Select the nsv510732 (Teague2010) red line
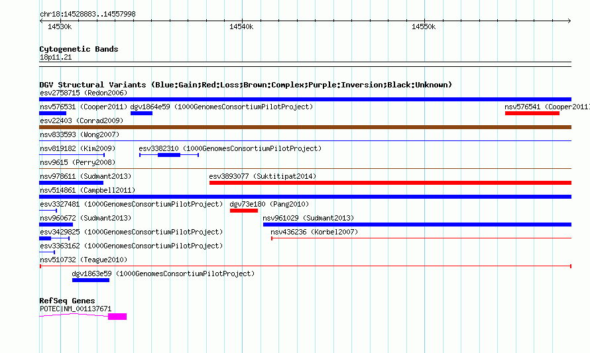The width and height of the screenshot is (590, 353). coord(305,266)
